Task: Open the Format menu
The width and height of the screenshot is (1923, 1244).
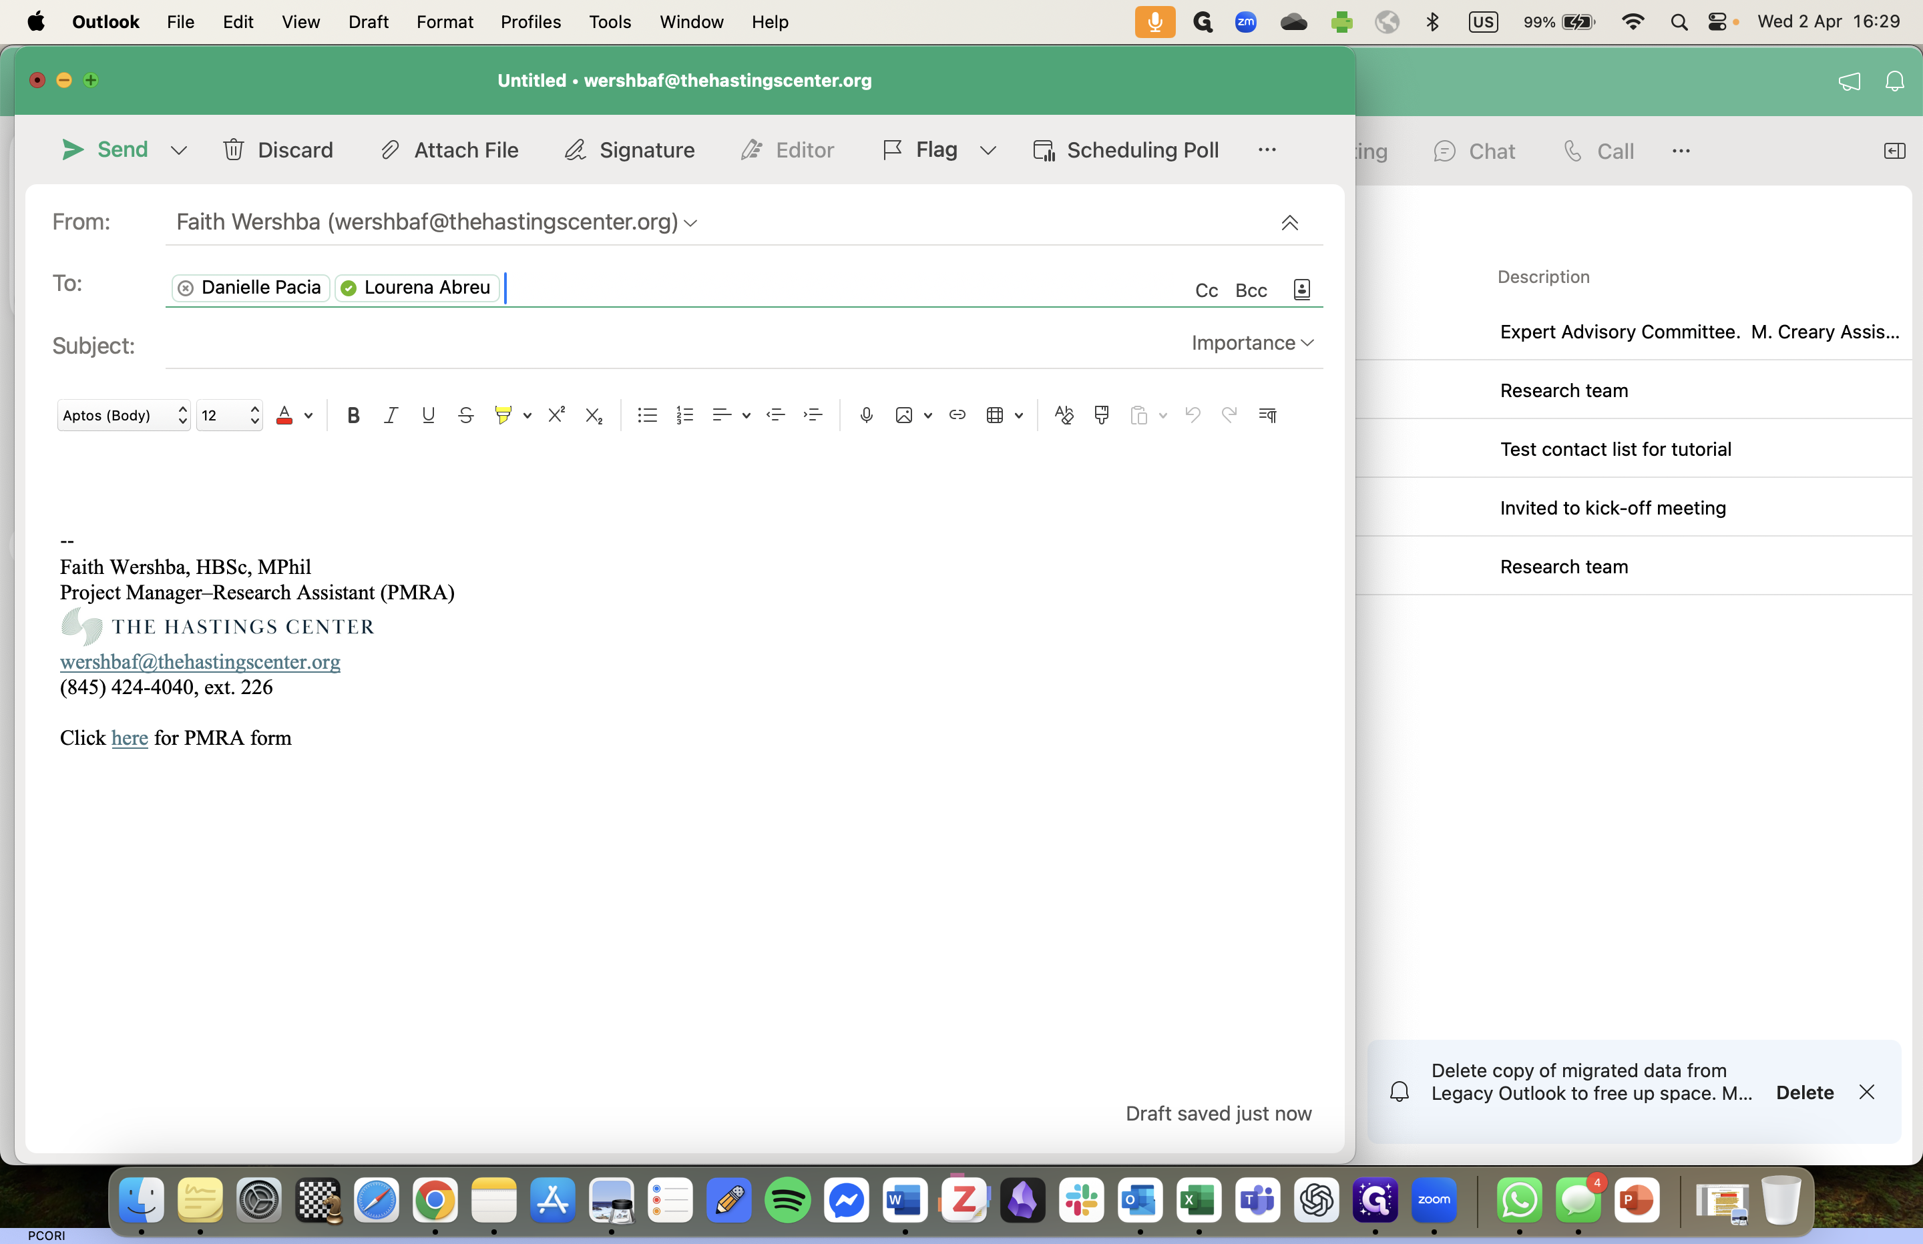Action: click(x=445, y=22)
